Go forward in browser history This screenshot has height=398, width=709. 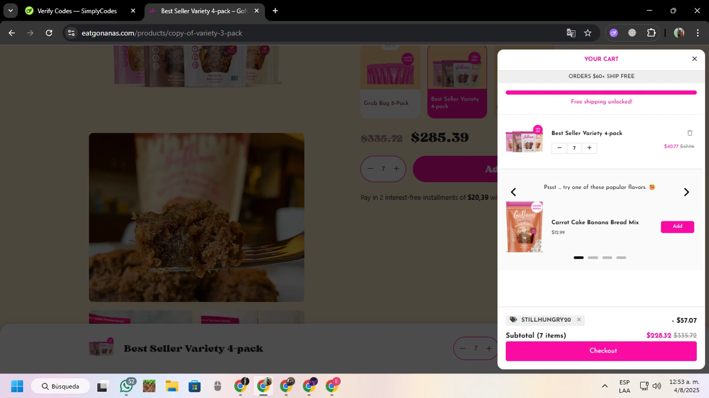coord(30,33)
